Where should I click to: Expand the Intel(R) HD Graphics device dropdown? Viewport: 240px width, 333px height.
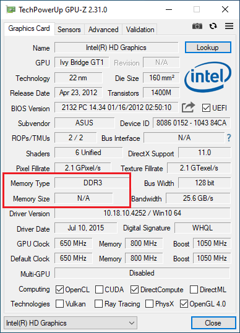pyautogui.click(x=71, y=323)
